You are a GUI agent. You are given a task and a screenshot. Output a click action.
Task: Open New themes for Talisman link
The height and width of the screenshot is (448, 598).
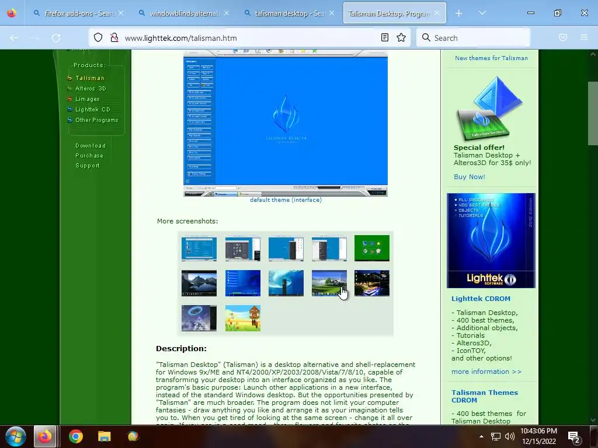[491, 58]
